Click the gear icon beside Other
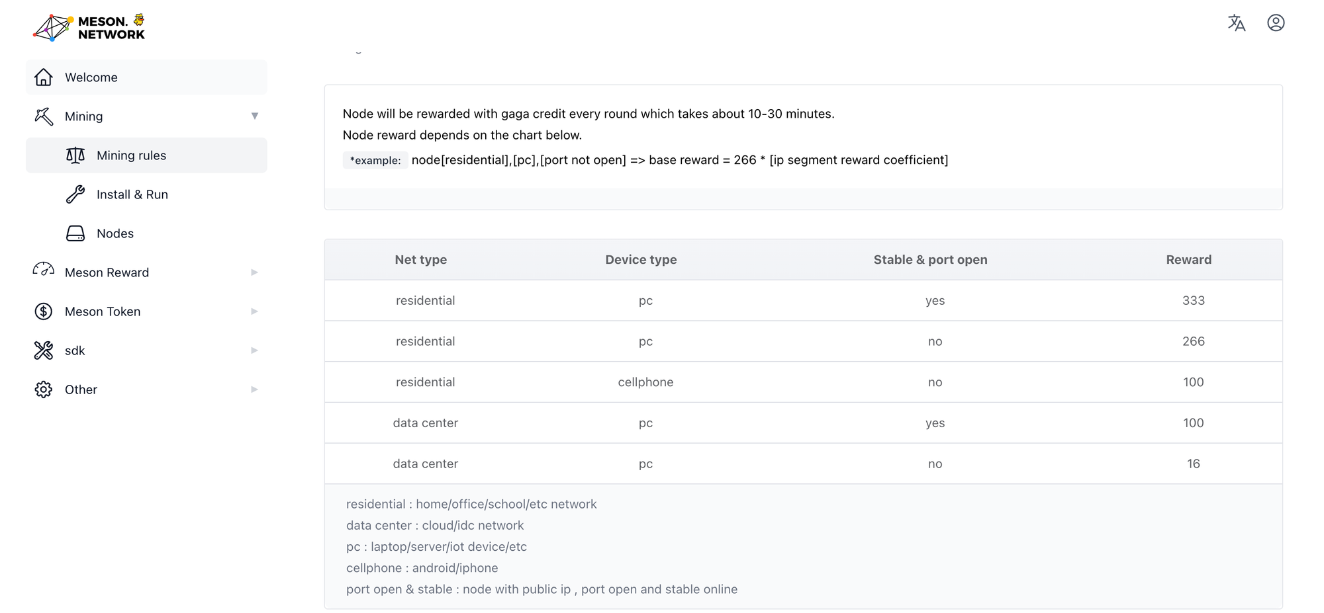This screenshot has width=1324, height=613. point(44,389)
